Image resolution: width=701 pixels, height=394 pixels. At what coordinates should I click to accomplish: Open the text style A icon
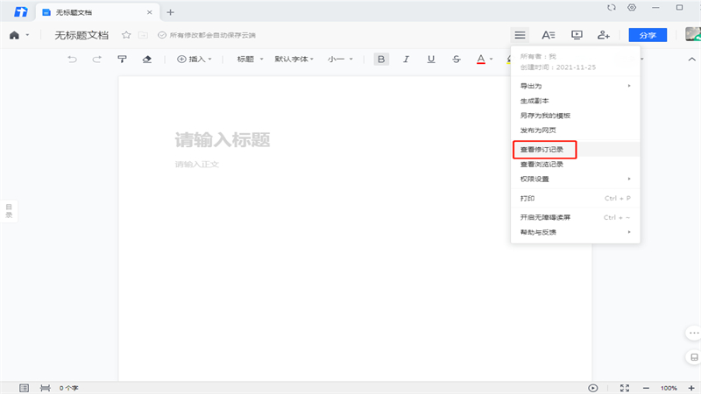coord(549,35)
